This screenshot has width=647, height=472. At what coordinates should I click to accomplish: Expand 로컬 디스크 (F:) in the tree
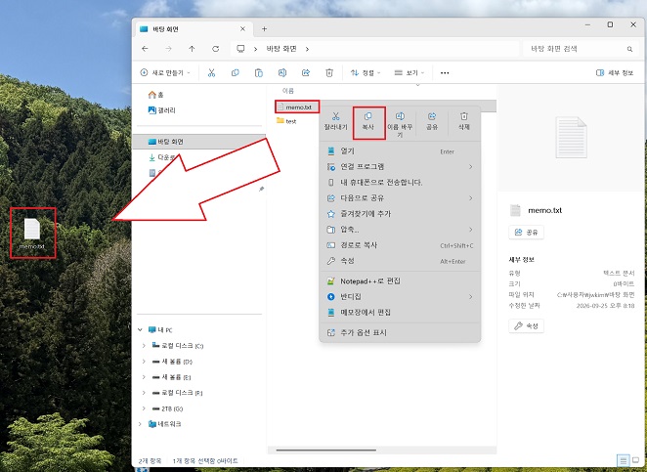144,393
